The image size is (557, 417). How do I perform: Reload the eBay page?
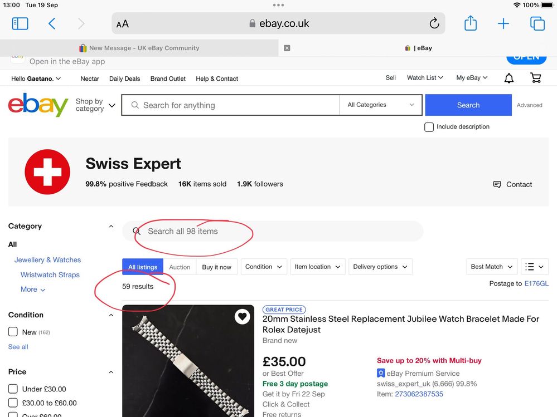[x=434, y=23]
